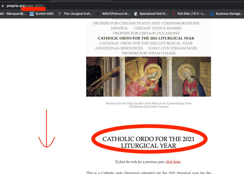Open Propers for Certain Feasts and Commemorations
The image size is (244, 174).
(146, 23)
